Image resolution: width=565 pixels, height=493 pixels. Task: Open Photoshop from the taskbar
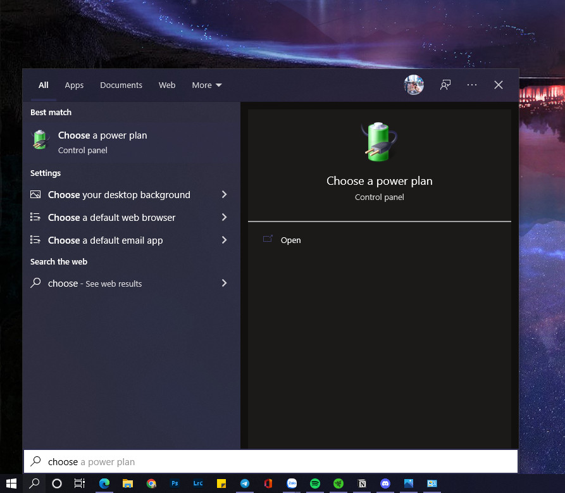coord(175,484)
